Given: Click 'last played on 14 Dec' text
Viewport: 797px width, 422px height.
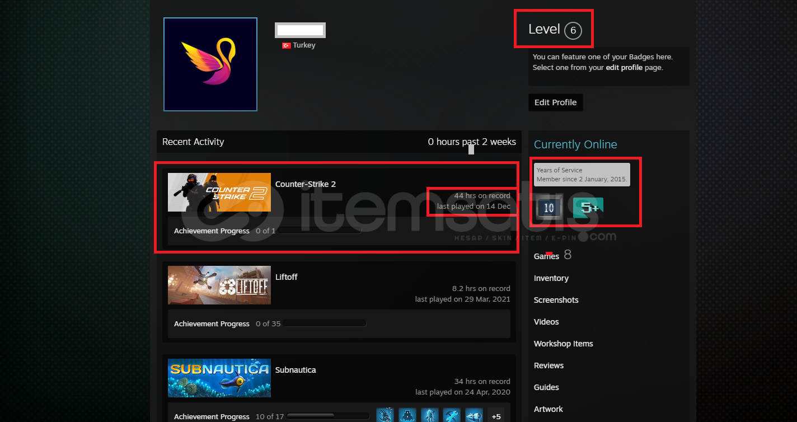Looking at the screenshot, I should (473, 207).
